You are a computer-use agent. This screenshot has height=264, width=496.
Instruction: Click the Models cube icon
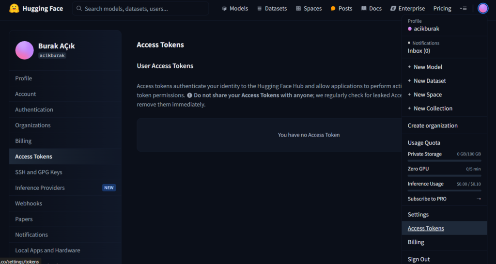point(224,9)
